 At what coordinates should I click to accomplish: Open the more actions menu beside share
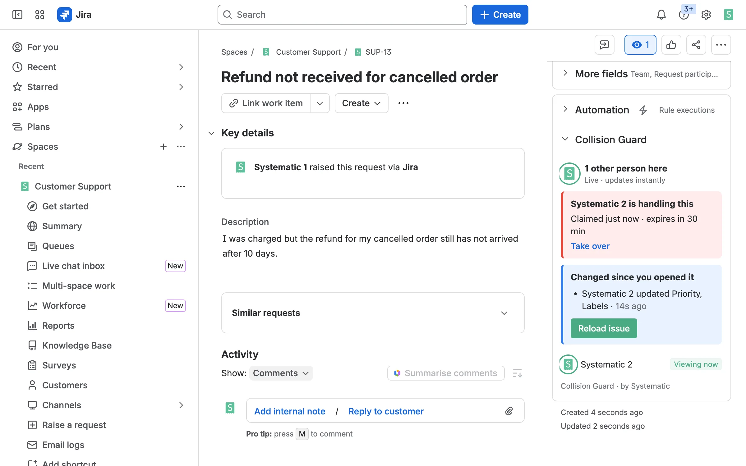click(721, 45)
